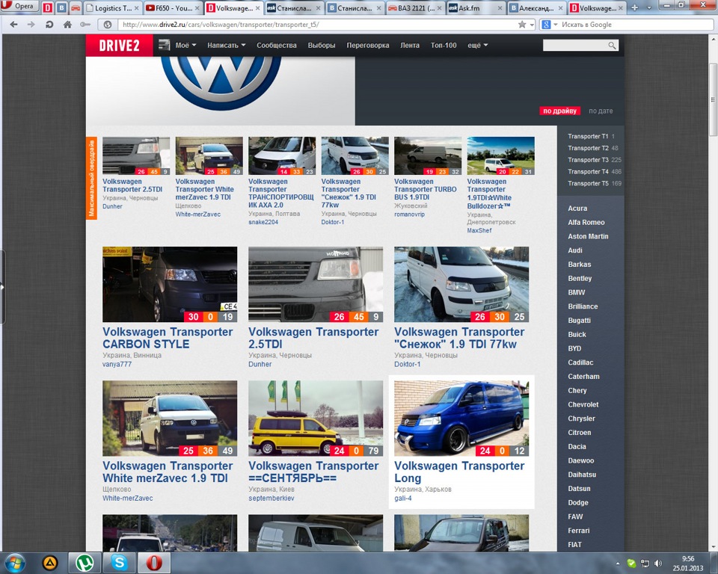Show hidden system tray icons
This screenshot has width=718, height=574.
pyautogui.click(x=618, y=564)
